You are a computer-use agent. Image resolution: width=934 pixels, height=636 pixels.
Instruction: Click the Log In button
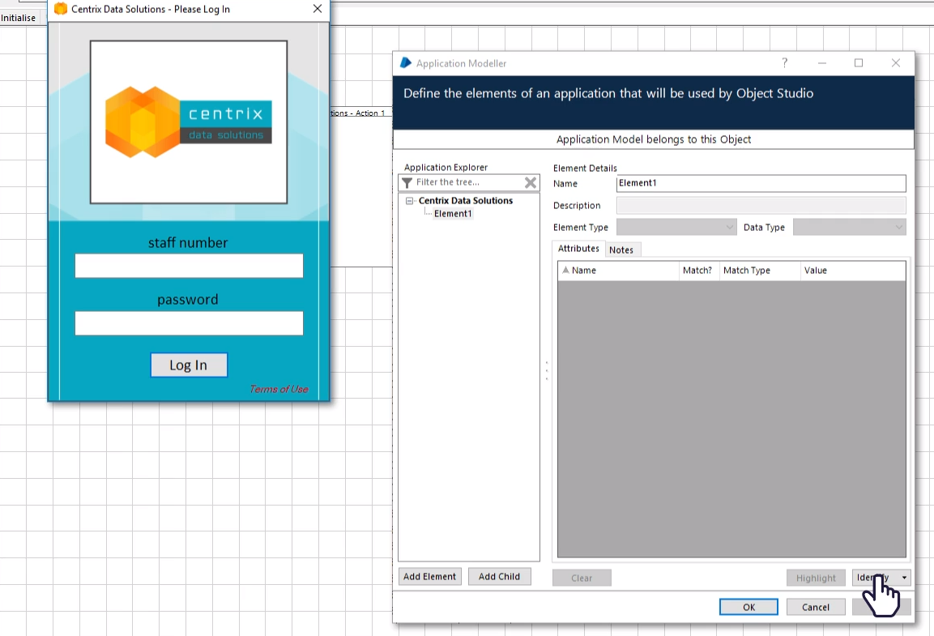(189, 365)
